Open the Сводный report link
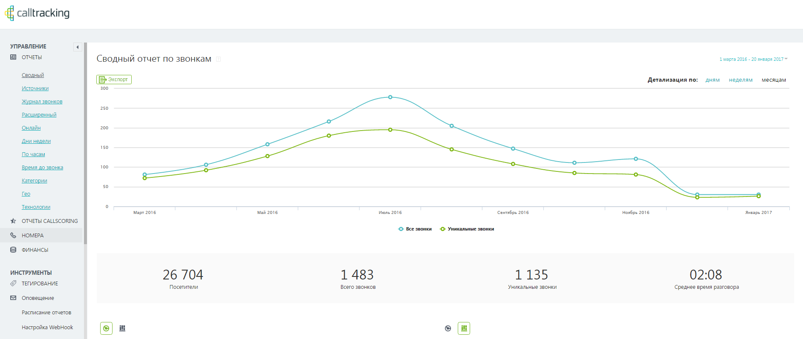 (33, 75)
